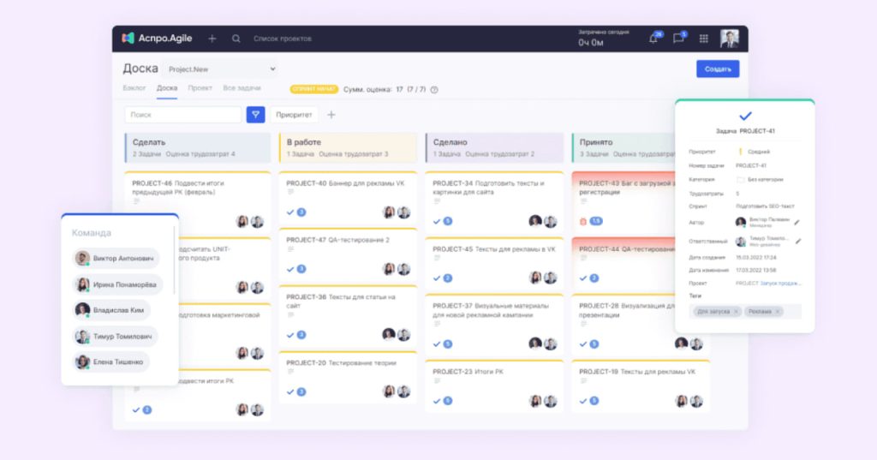Viewport: 877px width, 460px height.
Task: Toggle the checkmark on card PROJECT-34
Action: (x=437, y=221)
